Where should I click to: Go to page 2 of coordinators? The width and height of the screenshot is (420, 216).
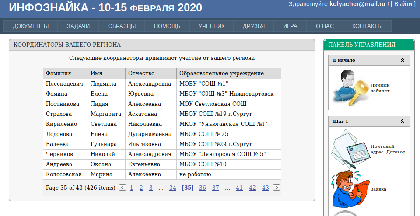pyautogui.click(x=141, y=188)
